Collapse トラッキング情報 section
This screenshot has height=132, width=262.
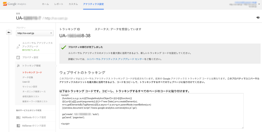pyautogui.click(x=31, y=66)
